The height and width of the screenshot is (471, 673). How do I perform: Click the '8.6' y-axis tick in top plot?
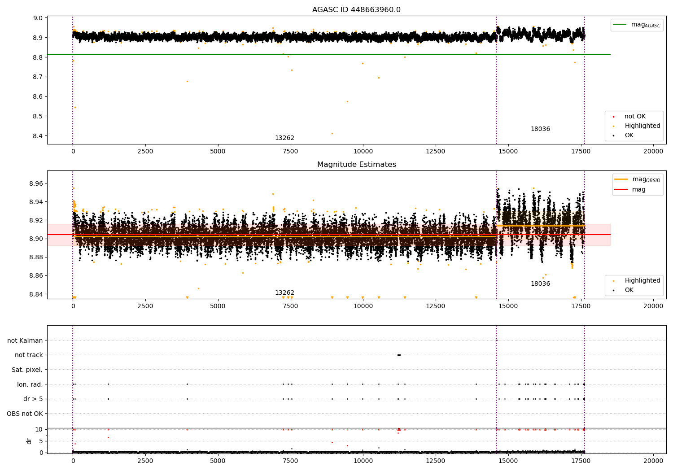coord(38,97)
